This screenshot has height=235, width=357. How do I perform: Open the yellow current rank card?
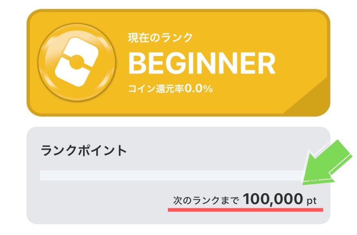(x=178, y=63)
